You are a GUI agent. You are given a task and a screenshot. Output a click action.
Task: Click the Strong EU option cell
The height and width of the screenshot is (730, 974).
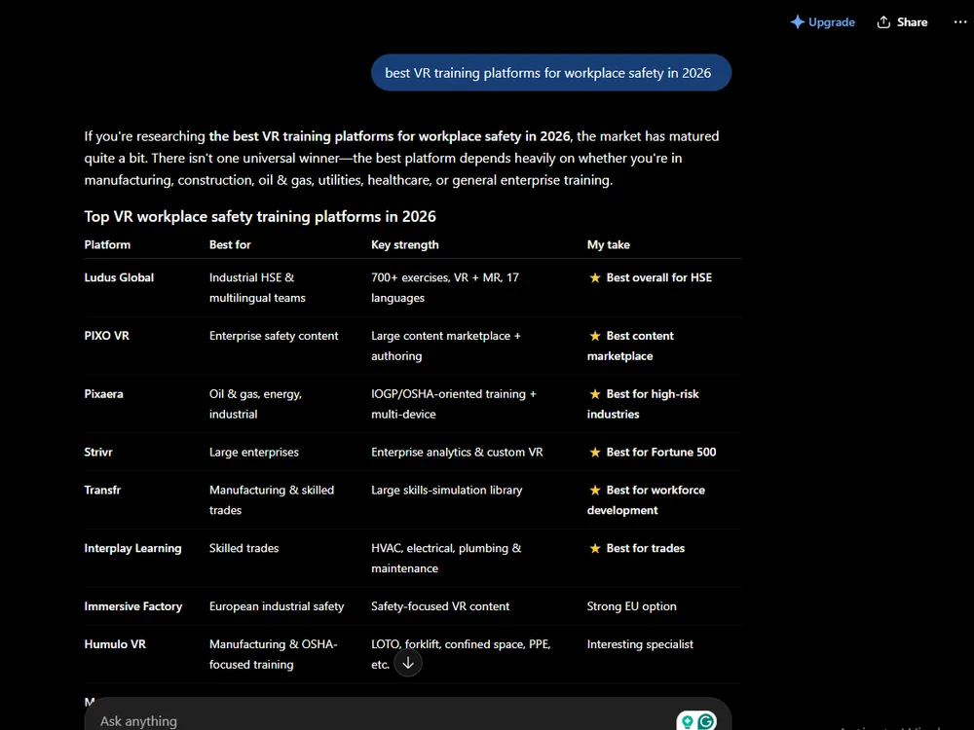tap(632, 606)
